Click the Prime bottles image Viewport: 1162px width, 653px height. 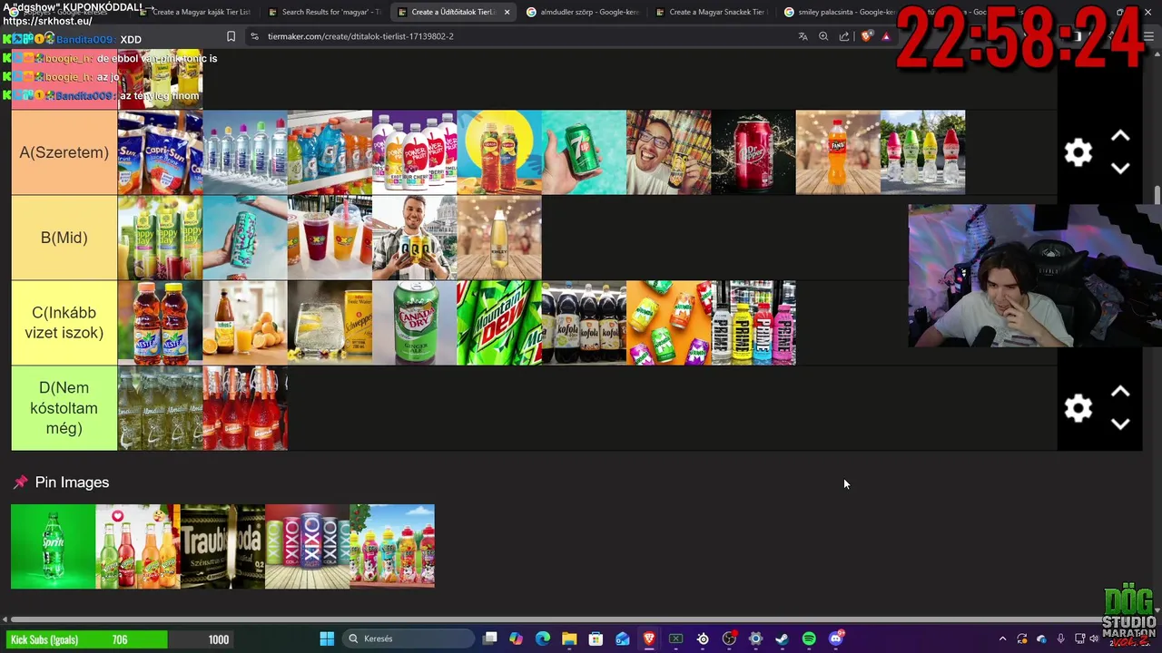(x=753, y=323)
